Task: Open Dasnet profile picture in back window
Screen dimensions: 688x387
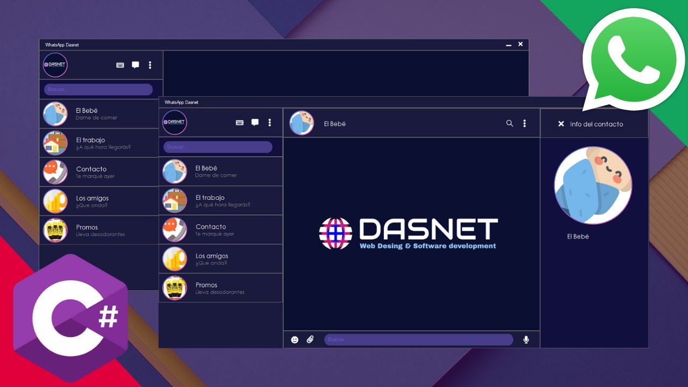Action: point(55,65)
